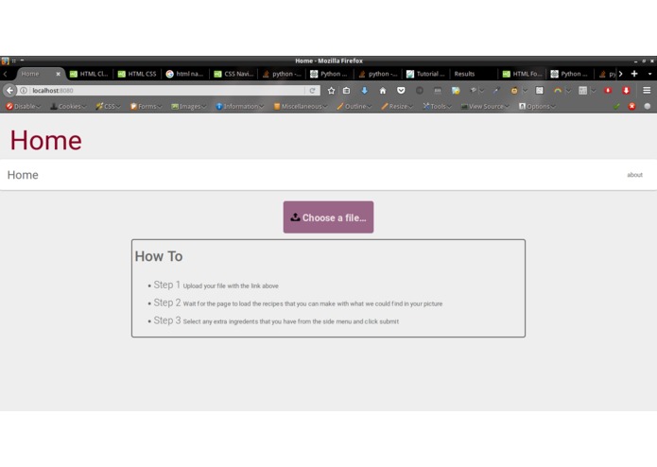Click the dark circular toolbar icon
Image resolution: width=657 pixels, height=467 pixels.
point(419,91)
